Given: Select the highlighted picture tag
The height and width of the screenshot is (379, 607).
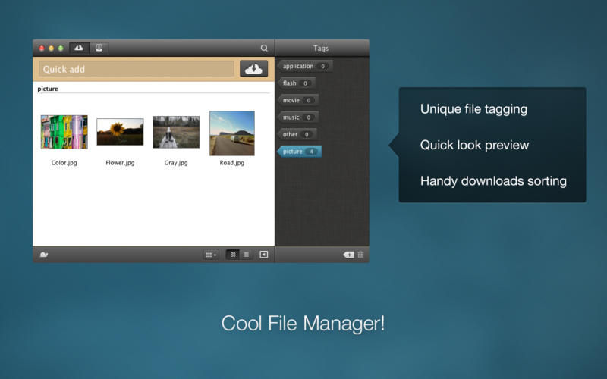Looking at the screenshot, I should (x=299, y=151).
